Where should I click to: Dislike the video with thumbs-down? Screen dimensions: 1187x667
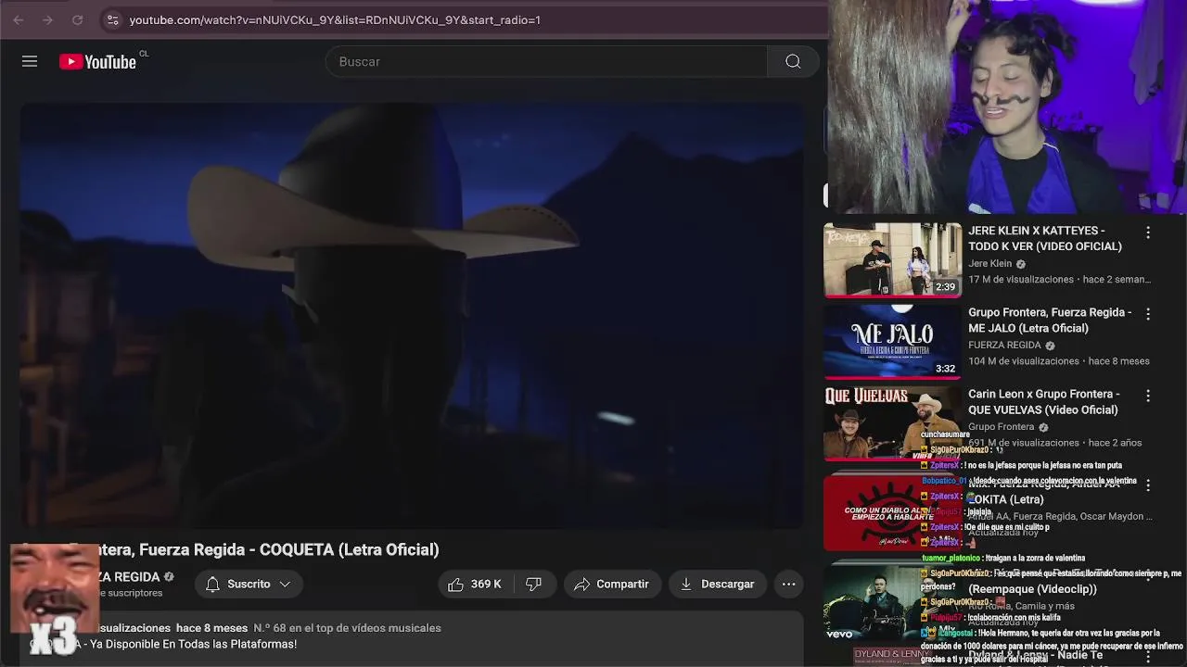534,584
